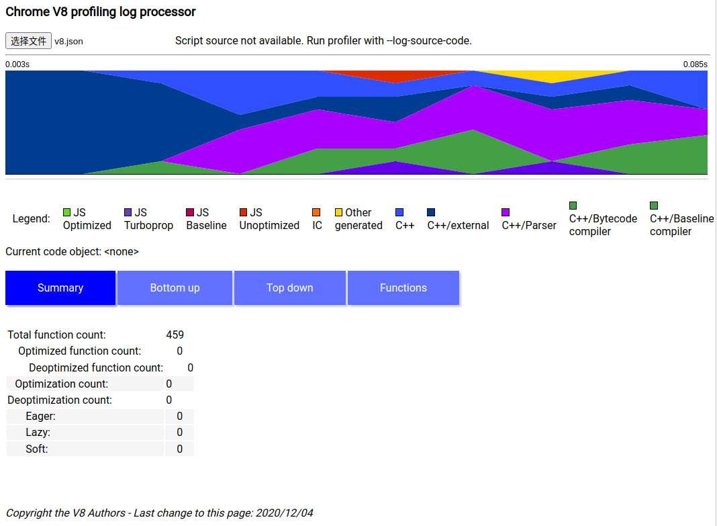
Task: Switch to the Top down tab
Action: pos(290,288)
